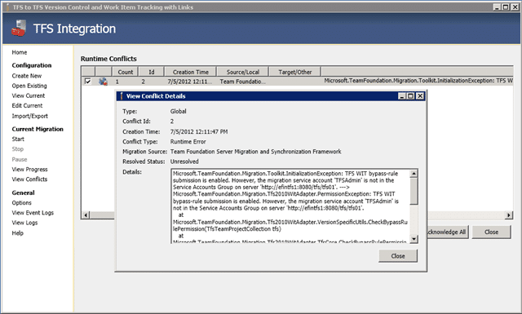The image size is (522, 314).
Task: Click Acknowledge All button
Action: 448,232
